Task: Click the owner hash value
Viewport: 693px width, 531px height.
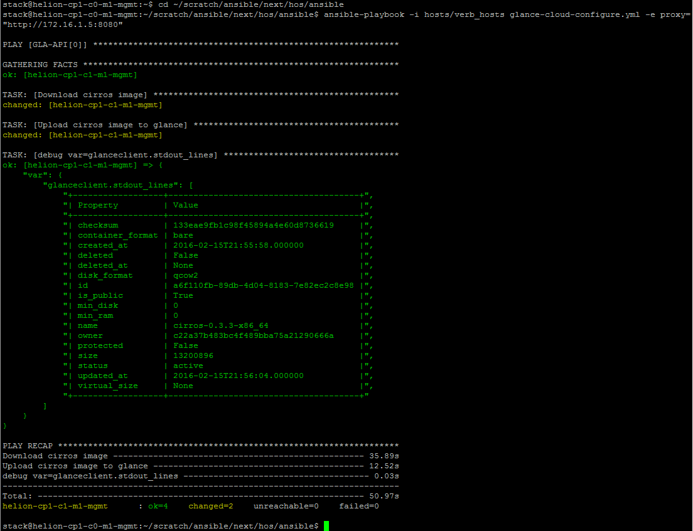Action: coord(253,335)
